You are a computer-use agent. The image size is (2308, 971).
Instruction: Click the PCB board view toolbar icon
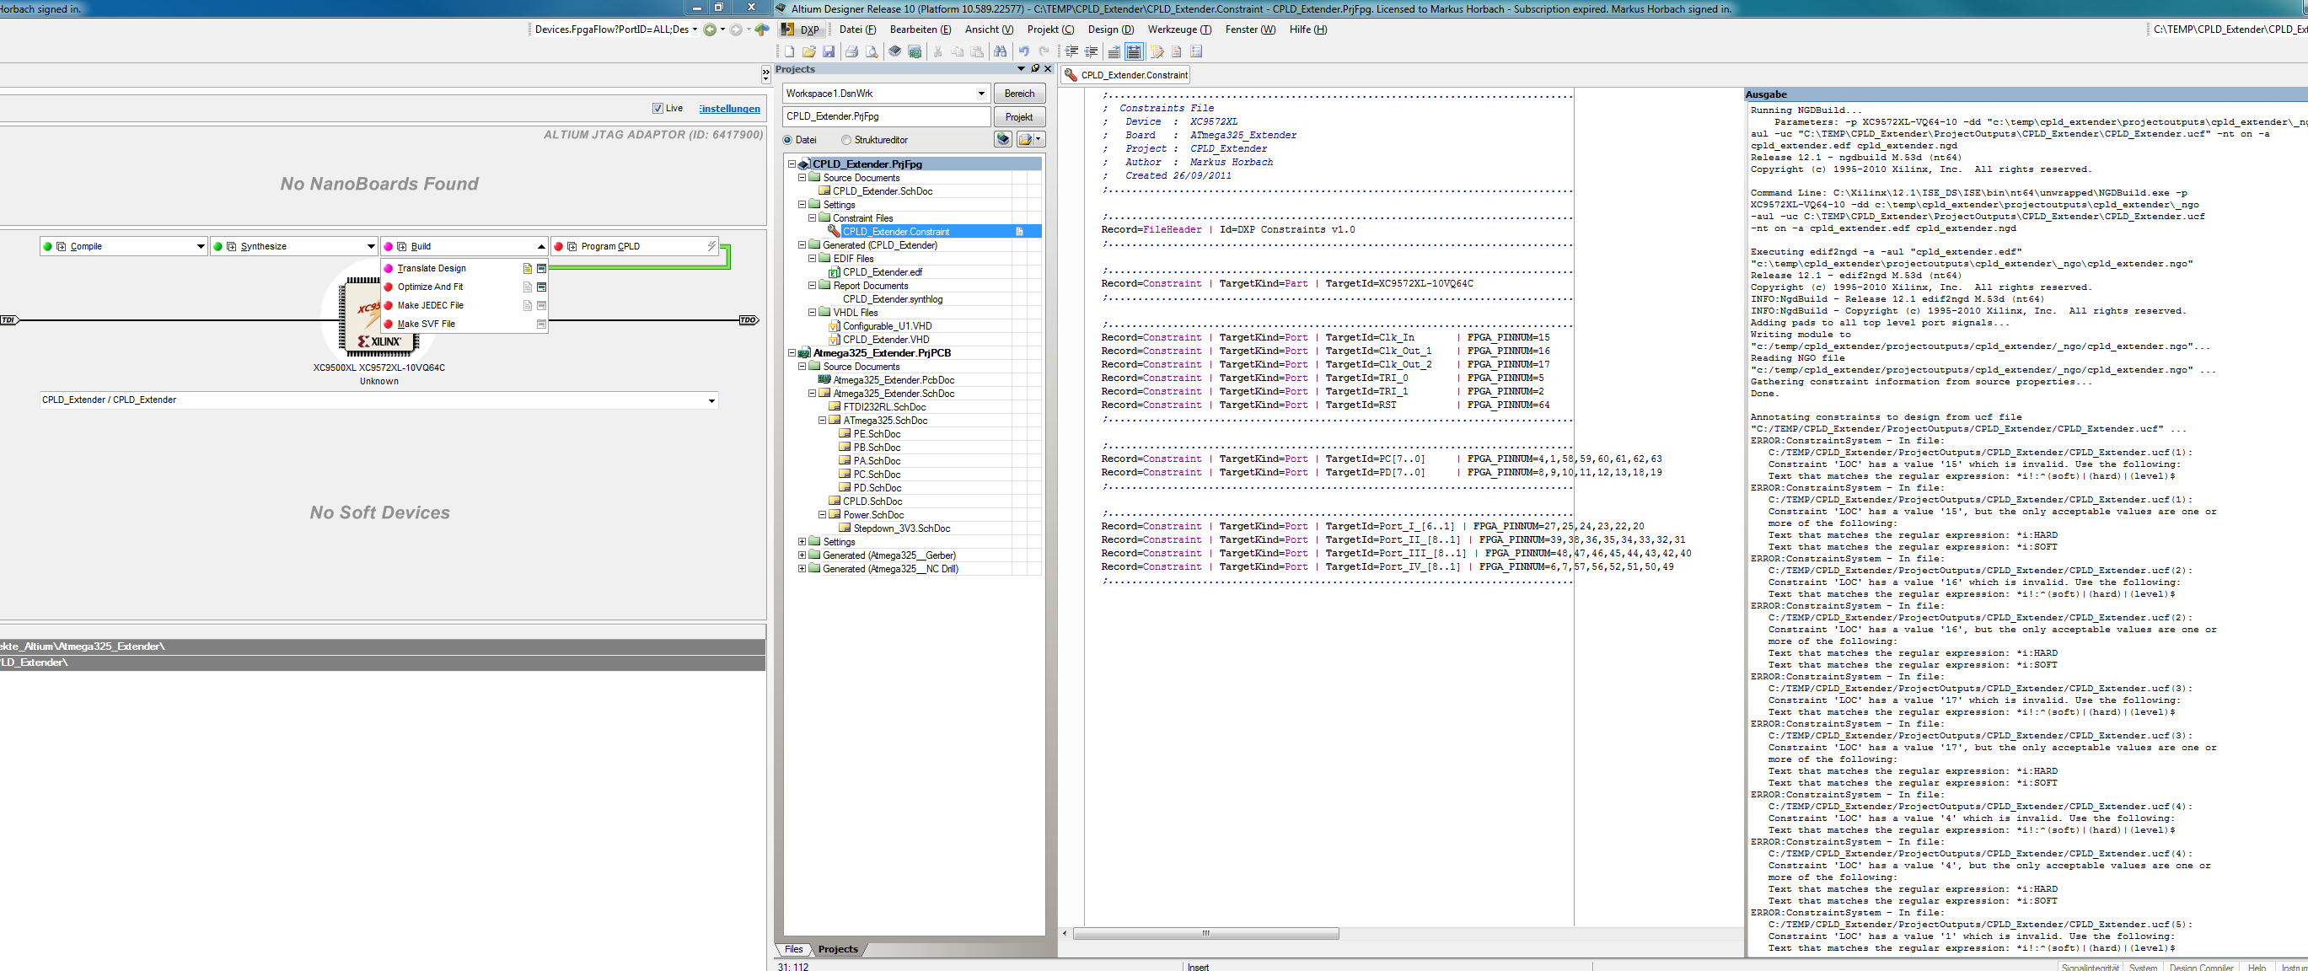(915, 51)
